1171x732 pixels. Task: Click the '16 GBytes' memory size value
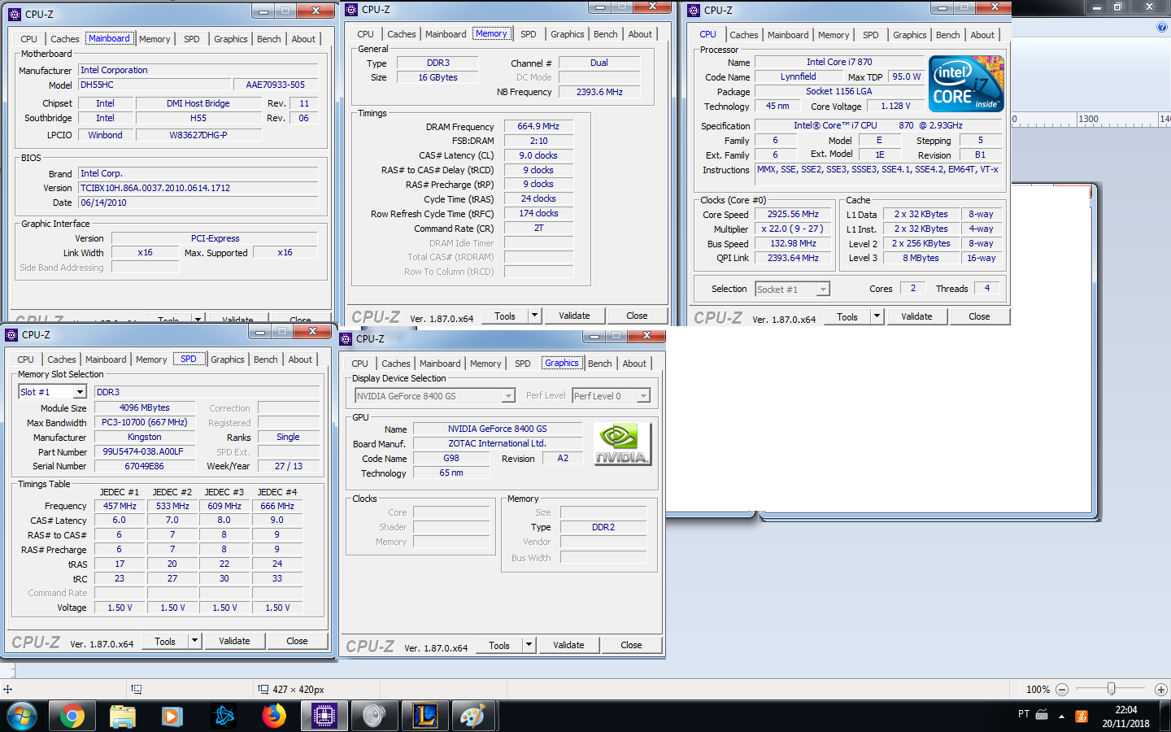click(x=437, y=77)
